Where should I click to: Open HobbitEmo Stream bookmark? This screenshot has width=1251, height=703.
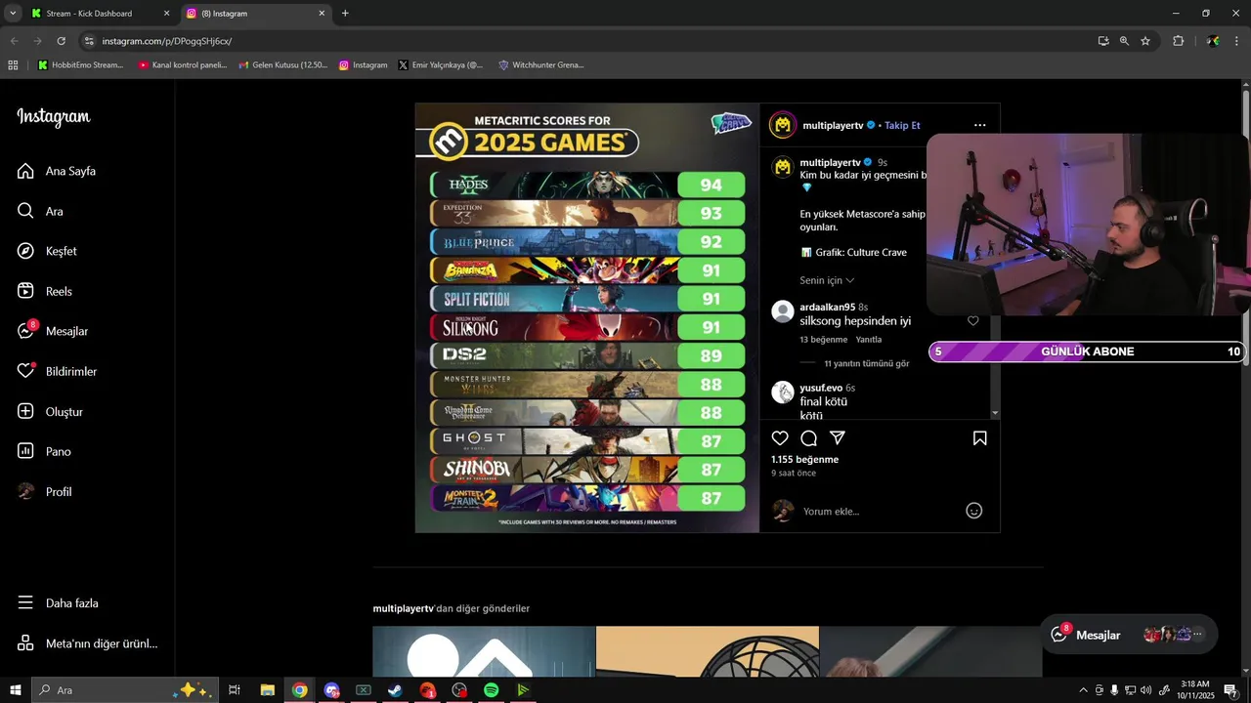click(80, 65)
